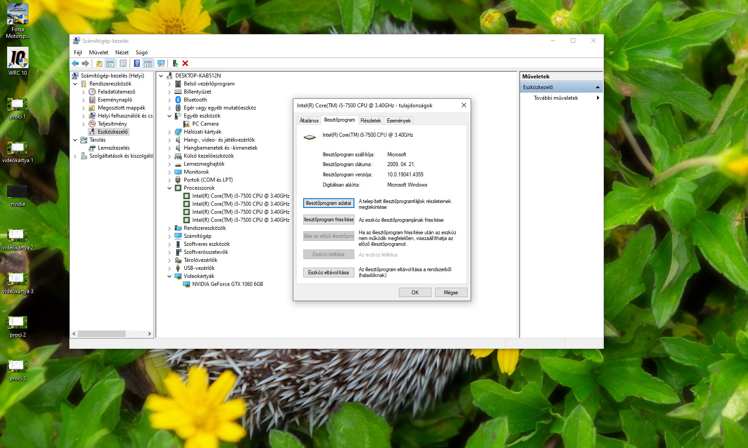Image resolution: width=748 pixels, height=448 pixels.
Task: Switch to the Részletek tab
Action: [x=371, y=121]
